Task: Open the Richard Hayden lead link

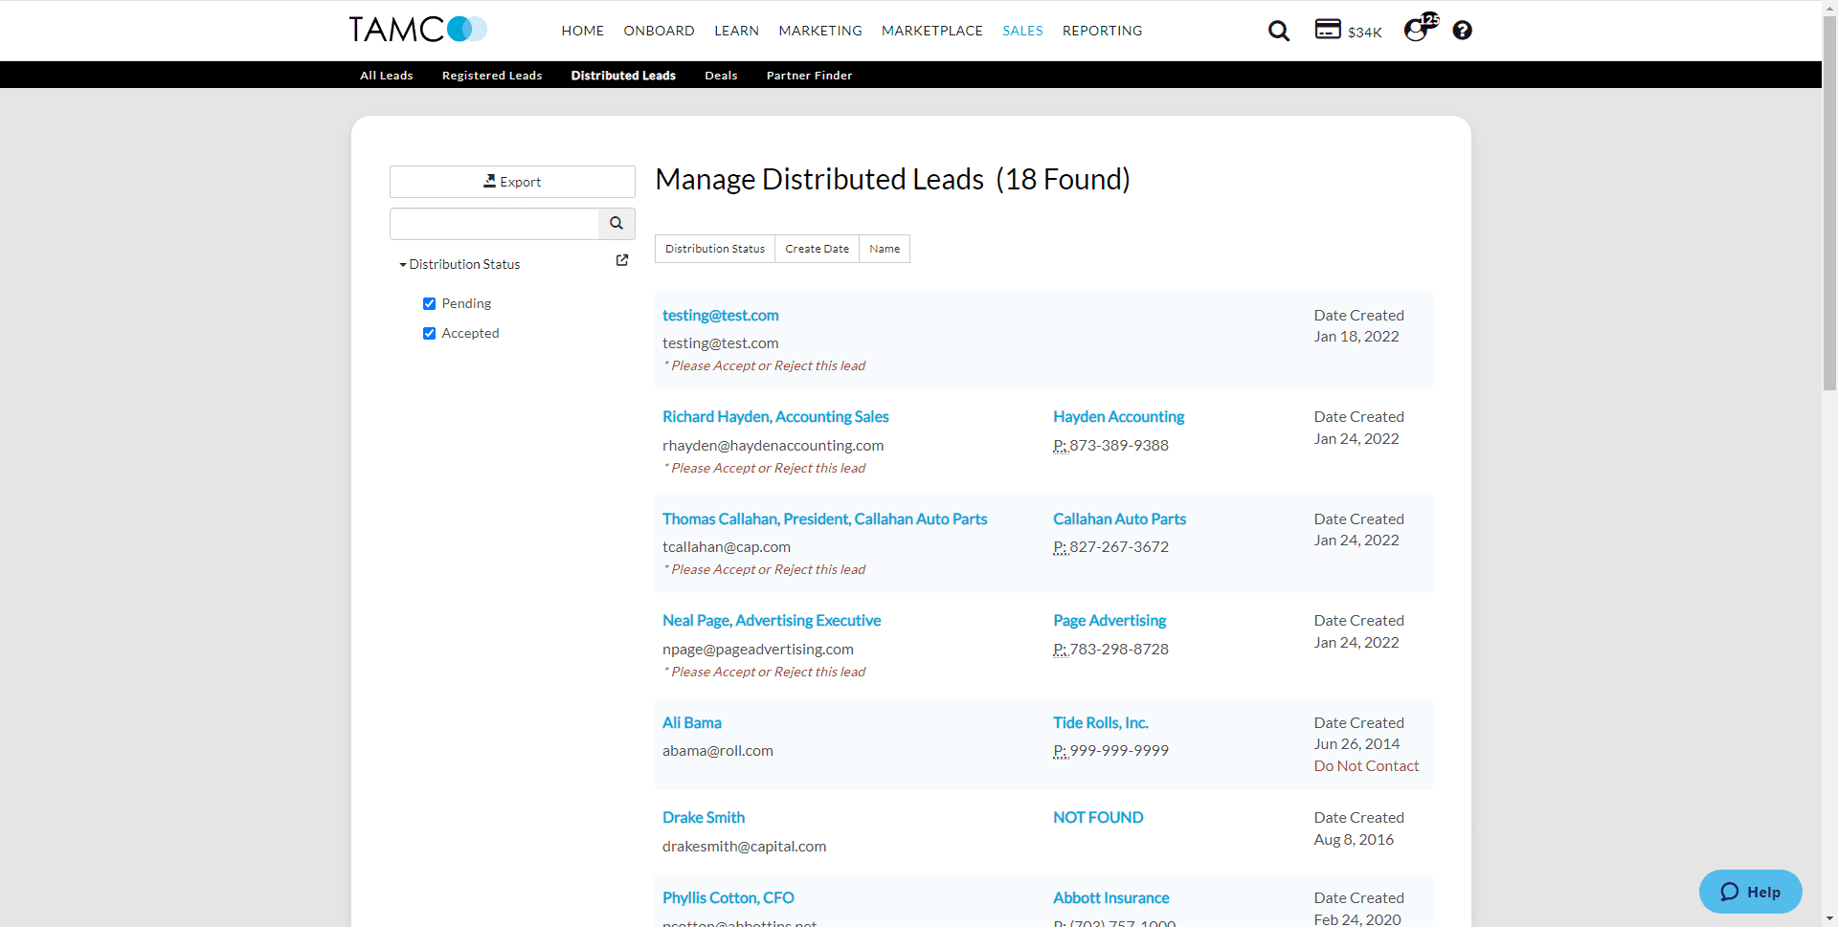Action: (775, 417)
